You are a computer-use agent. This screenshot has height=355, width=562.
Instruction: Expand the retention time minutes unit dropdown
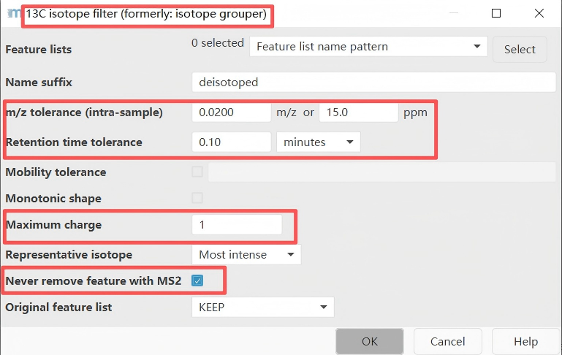(x=319, y=142)
